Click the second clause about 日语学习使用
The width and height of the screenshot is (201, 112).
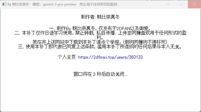point(100,33)
